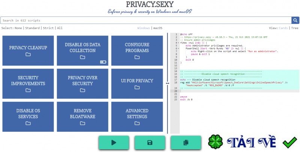This screenshot has width=300, height=152.
Task: Click folder icon under Advanced Settings
Action: pos(137,123)
